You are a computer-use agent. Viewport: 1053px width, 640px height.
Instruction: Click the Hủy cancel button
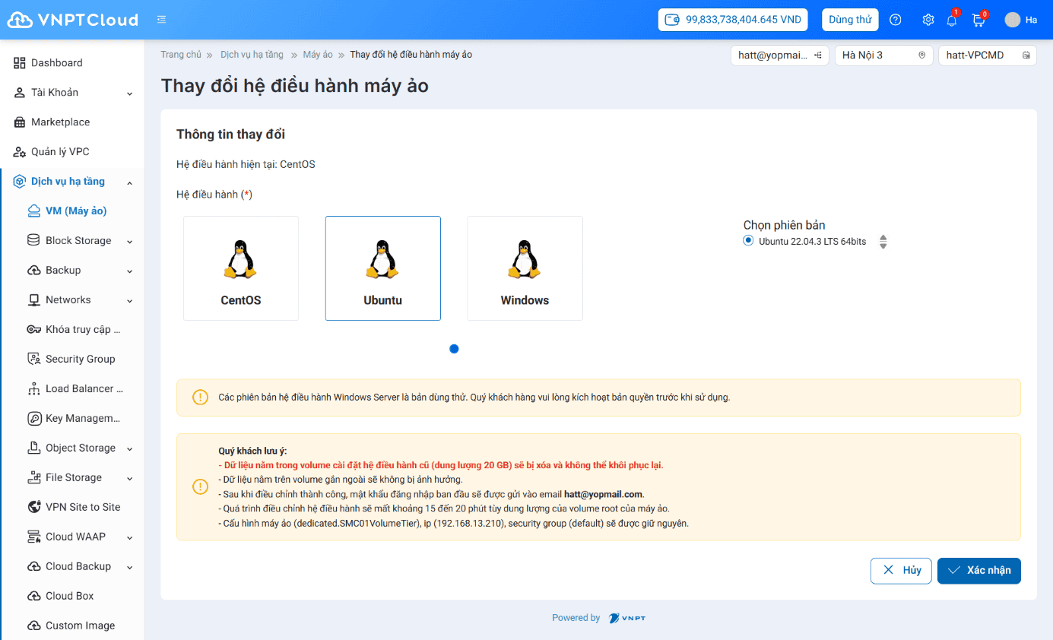(x=901, y=571)
